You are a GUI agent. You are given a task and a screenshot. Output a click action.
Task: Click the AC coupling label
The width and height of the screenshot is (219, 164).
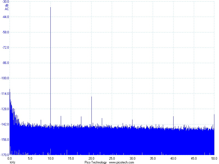7,9
